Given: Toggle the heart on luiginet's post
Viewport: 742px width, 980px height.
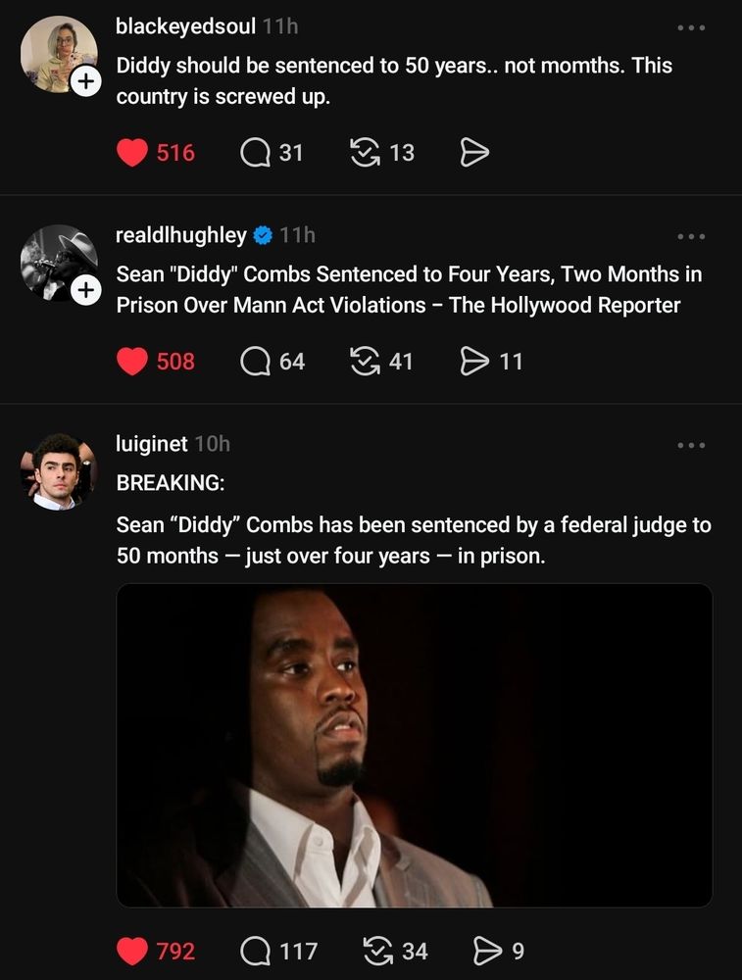Looking at the screenshot, I should click(x=132, y=952).
